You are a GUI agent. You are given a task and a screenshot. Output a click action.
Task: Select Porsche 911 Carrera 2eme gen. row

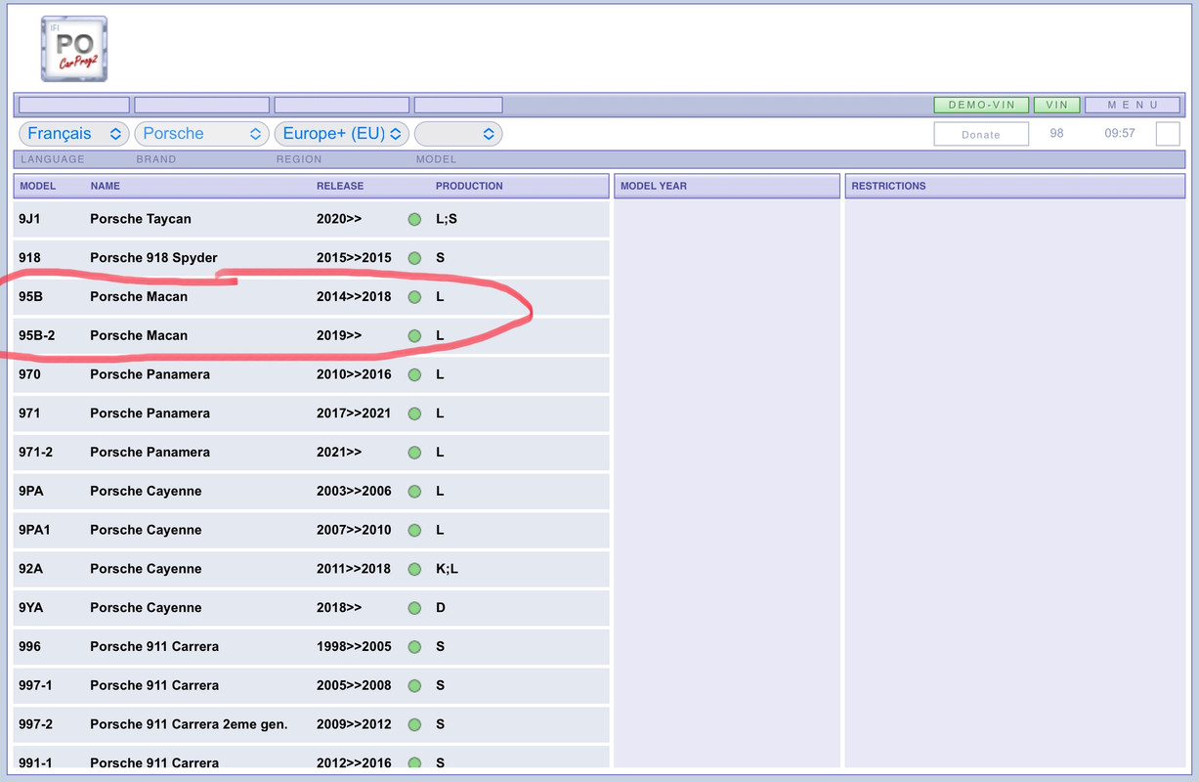pyautogui.click(x=312, y=724)
